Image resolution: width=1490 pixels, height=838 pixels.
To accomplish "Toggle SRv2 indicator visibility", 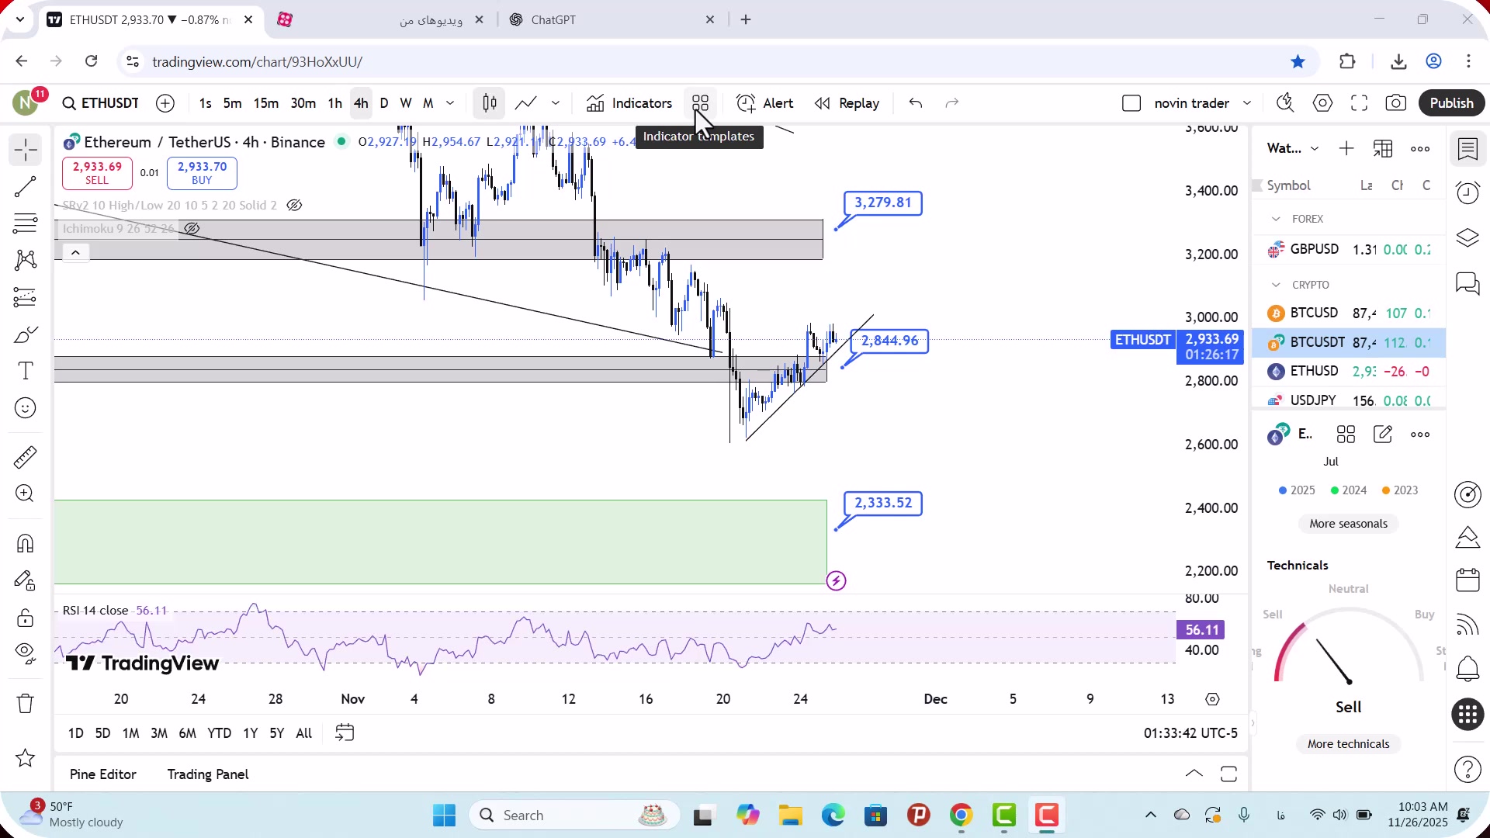I will (294, 206).
